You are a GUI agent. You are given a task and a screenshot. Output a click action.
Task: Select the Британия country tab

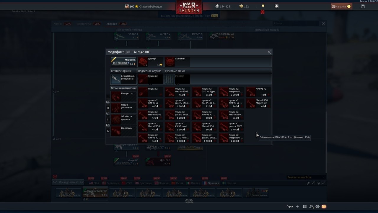[143, 183]
